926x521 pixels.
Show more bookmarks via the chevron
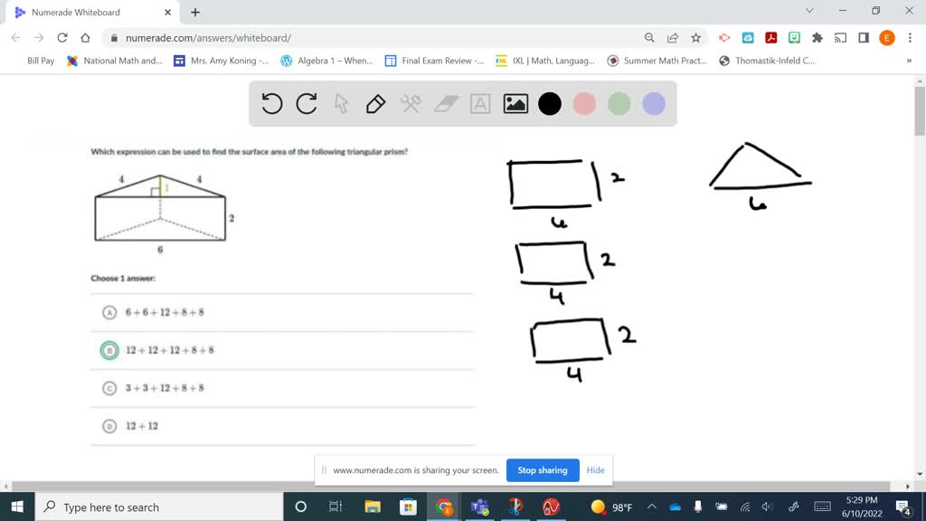coord(912,62)
